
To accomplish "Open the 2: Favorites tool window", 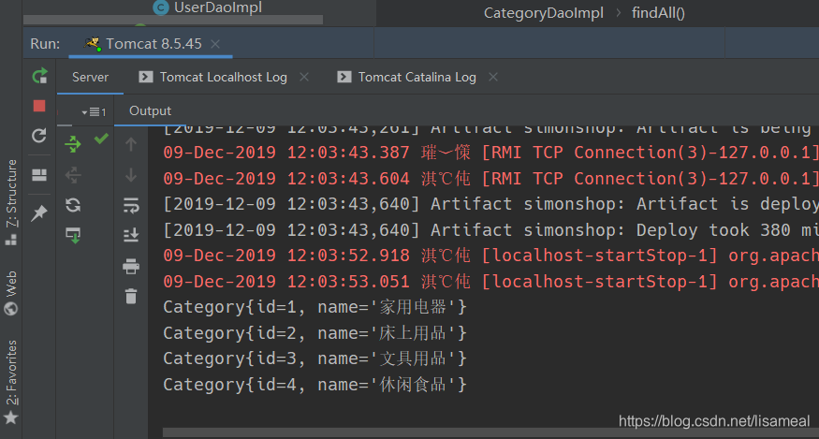I will (11, 382).
